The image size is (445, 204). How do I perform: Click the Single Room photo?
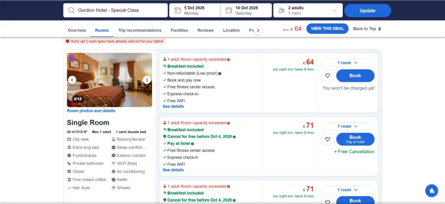110,80
